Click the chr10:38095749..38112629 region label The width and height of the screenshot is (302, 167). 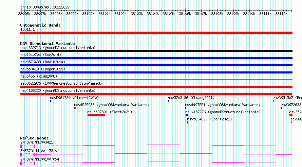(x=45, y=7)
